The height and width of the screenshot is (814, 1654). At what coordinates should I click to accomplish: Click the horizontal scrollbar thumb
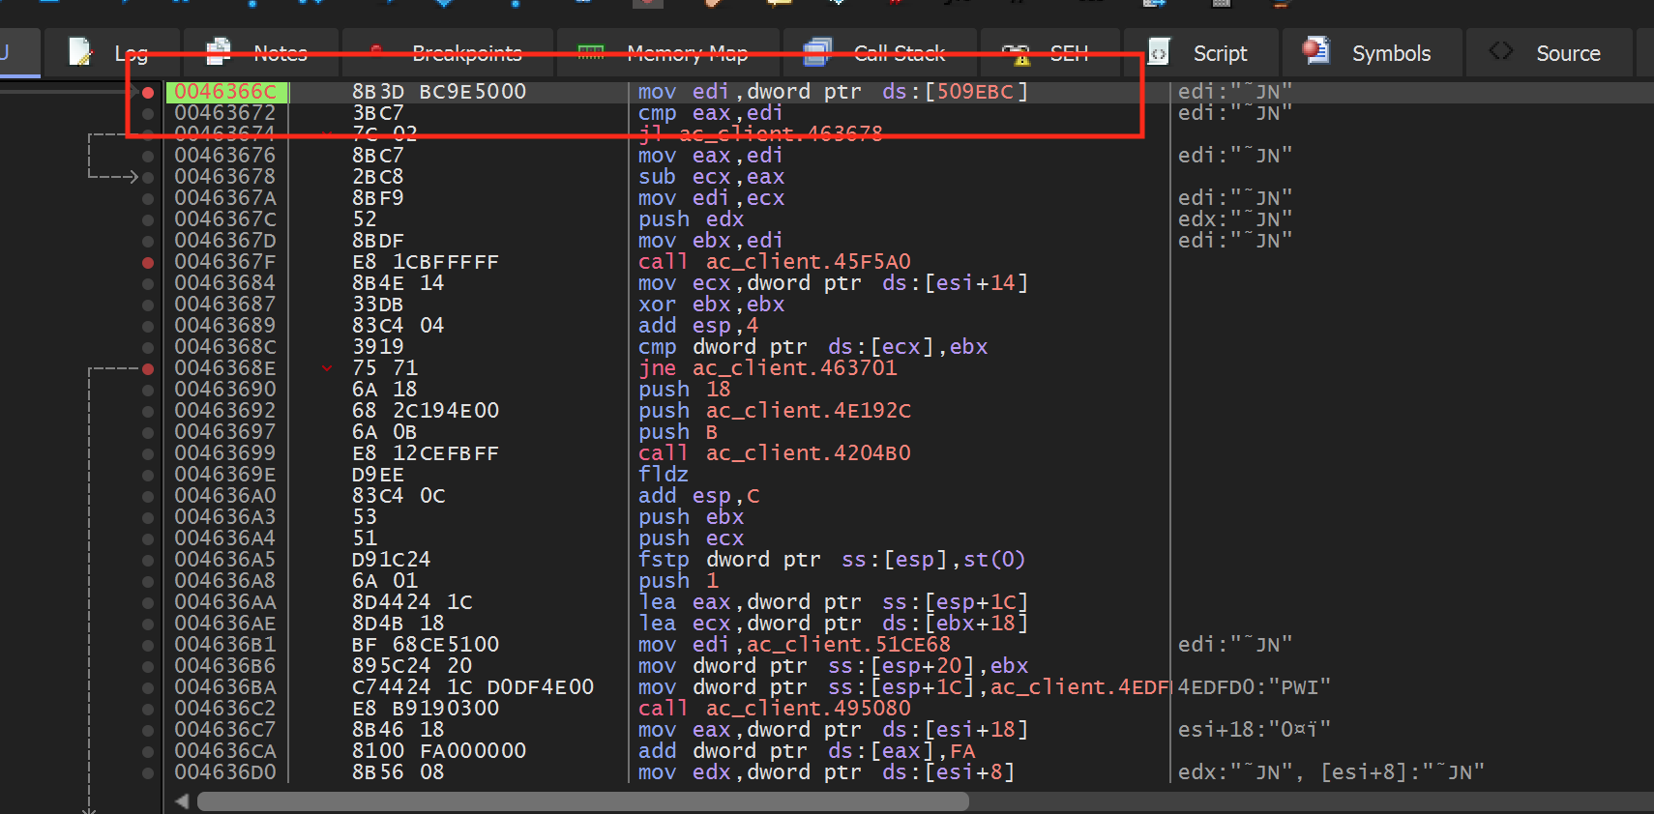point(583,801)
